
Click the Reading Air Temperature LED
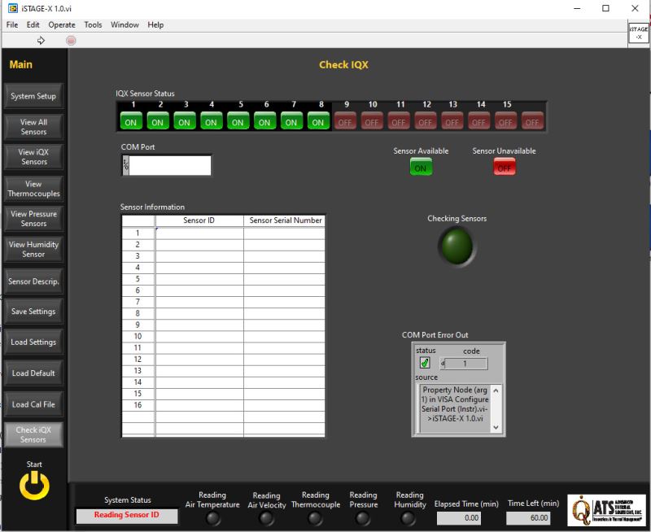pyautogui.click(x=212, y=518)
